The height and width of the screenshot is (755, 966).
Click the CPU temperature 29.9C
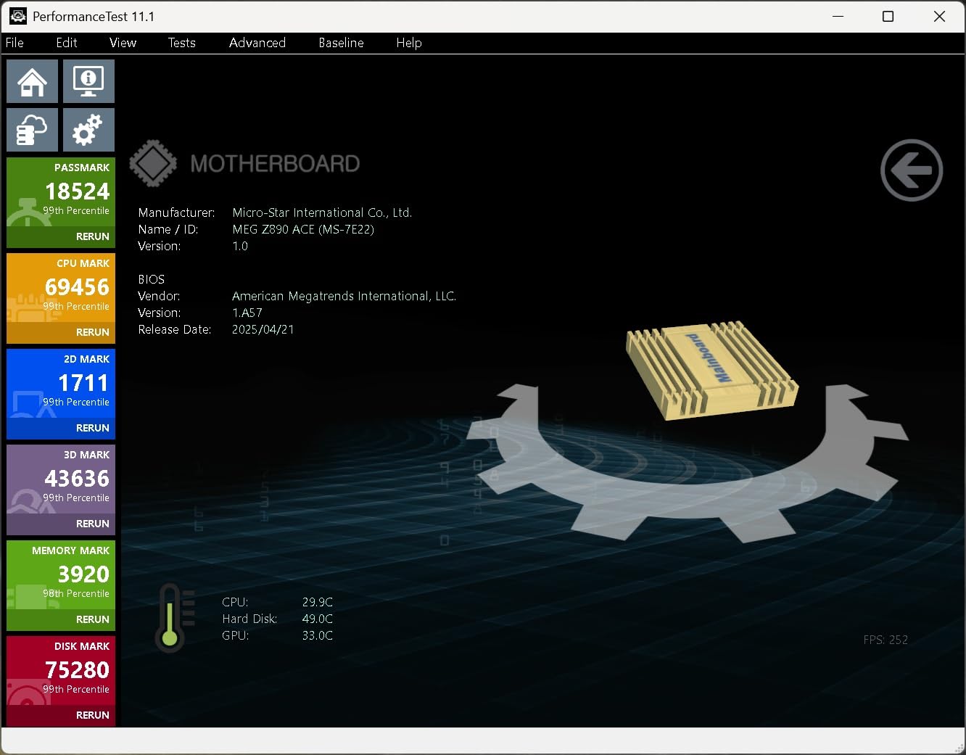click(x=318, y=602)
